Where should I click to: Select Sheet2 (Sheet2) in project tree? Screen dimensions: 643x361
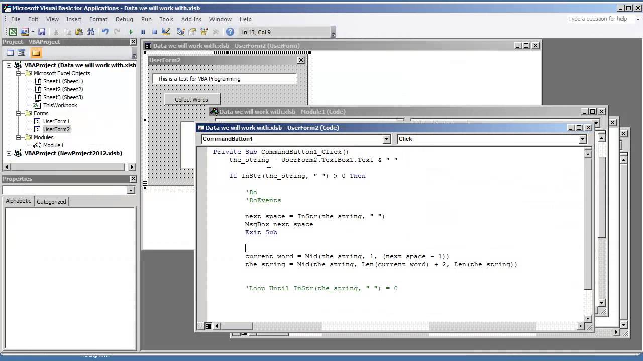click(63, 89)
